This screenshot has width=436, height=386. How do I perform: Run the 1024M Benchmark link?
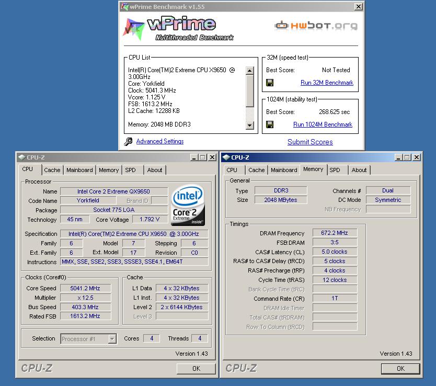[323, 124]
